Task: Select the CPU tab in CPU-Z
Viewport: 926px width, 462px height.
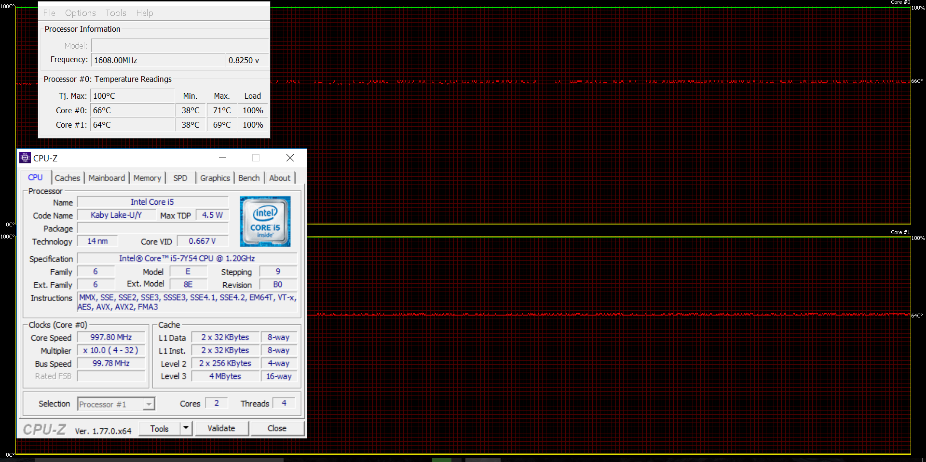Action: [35, 177]
